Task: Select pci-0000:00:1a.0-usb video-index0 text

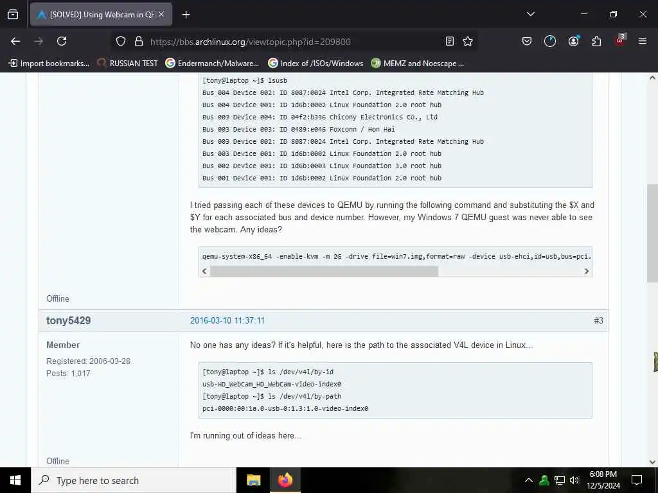Action: click(x=285, y=409)
